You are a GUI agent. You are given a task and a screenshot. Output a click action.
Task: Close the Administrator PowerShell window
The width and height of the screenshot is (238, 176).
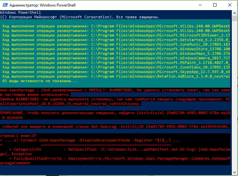(x=230, y=5)
